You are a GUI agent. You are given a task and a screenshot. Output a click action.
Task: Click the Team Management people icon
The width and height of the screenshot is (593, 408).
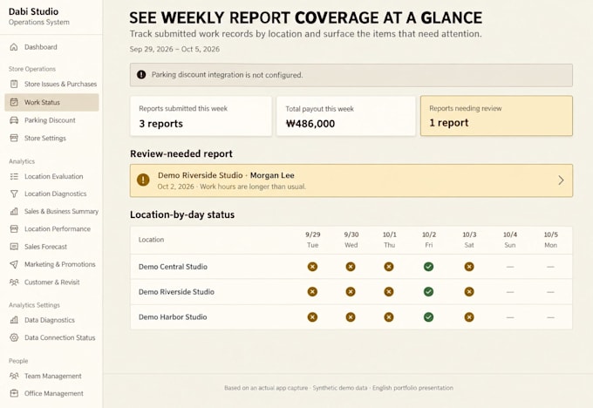[x=14, y=376]
